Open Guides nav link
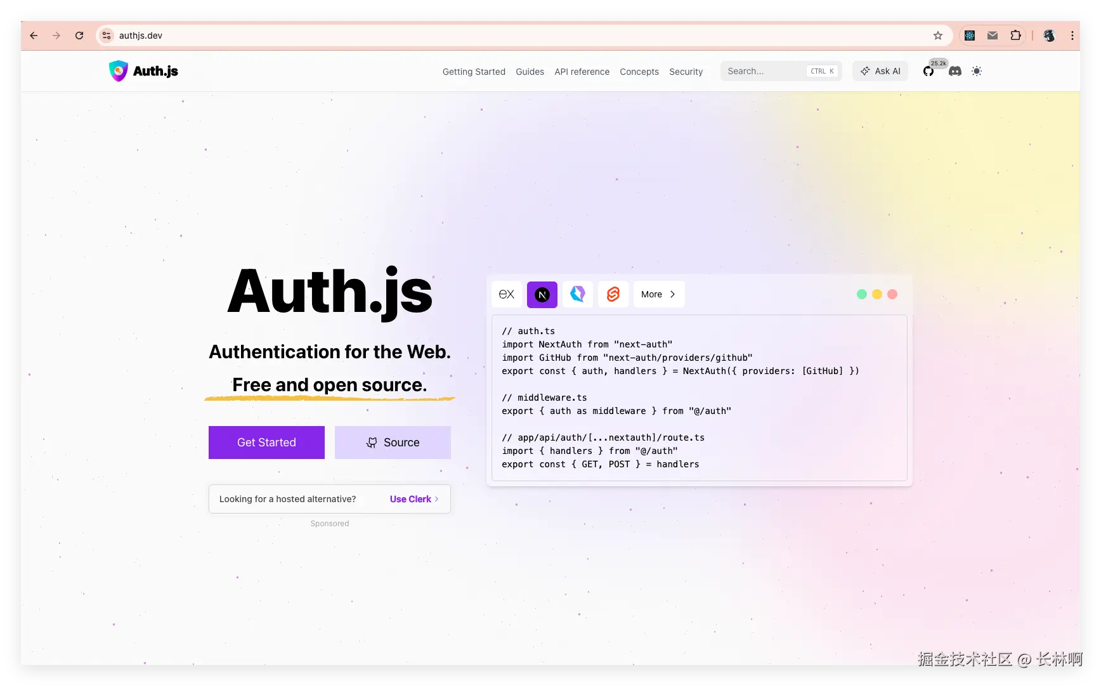The height and width of the screenshot is (686, 1101). point(530,72)
